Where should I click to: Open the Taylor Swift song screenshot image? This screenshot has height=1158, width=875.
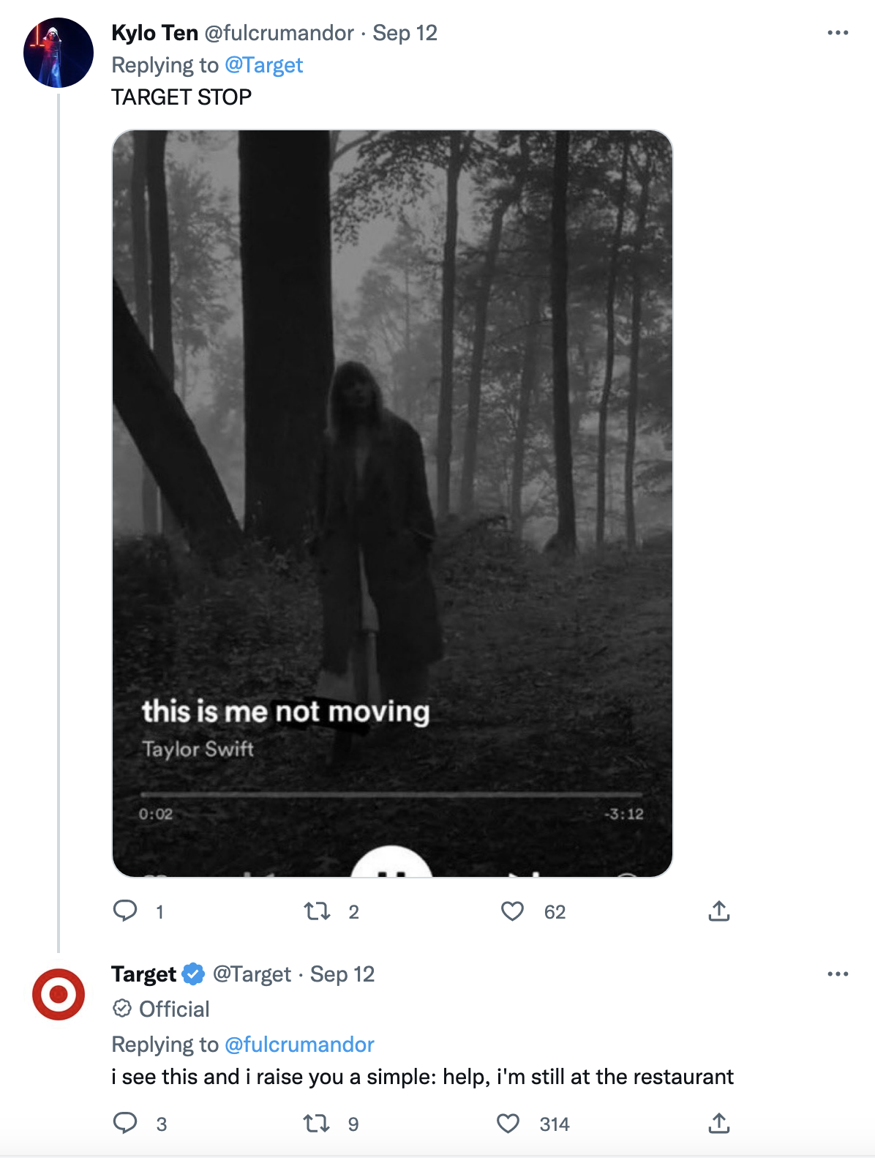(392, 503)
